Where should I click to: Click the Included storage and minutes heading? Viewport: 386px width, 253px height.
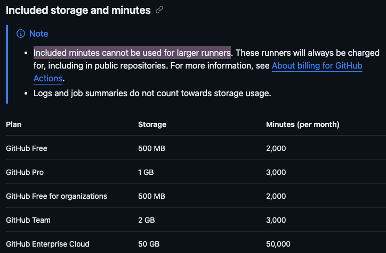(78, 10)
